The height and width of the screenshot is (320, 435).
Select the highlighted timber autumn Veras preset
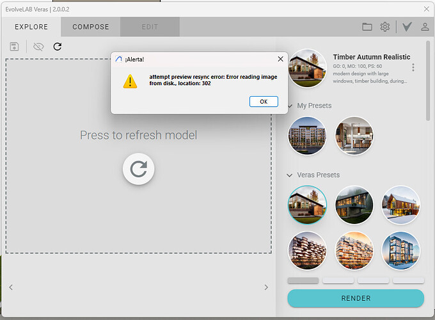(x=307, y=205)
